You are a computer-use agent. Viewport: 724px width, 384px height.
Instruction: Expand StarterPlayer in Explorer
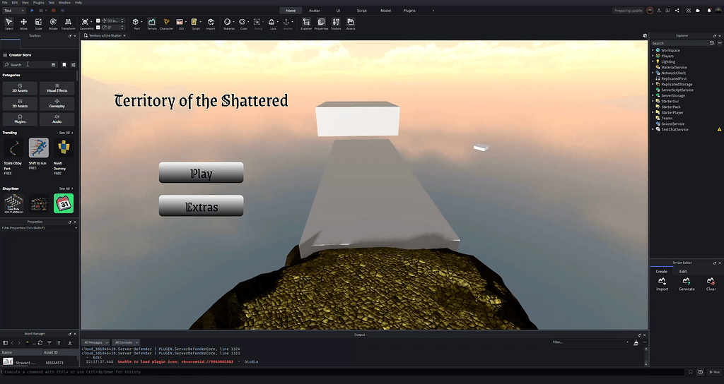coord(653,112)
